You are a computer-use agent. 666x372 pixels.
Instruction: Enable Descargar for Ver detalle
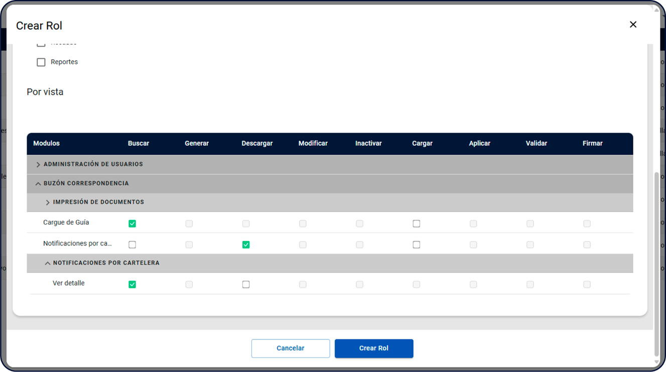(x=246, y=284)
